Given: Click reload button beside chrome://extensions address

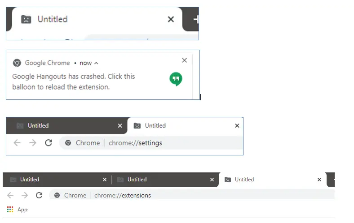Looking at the screenshot, I should [x=39, y=195].
